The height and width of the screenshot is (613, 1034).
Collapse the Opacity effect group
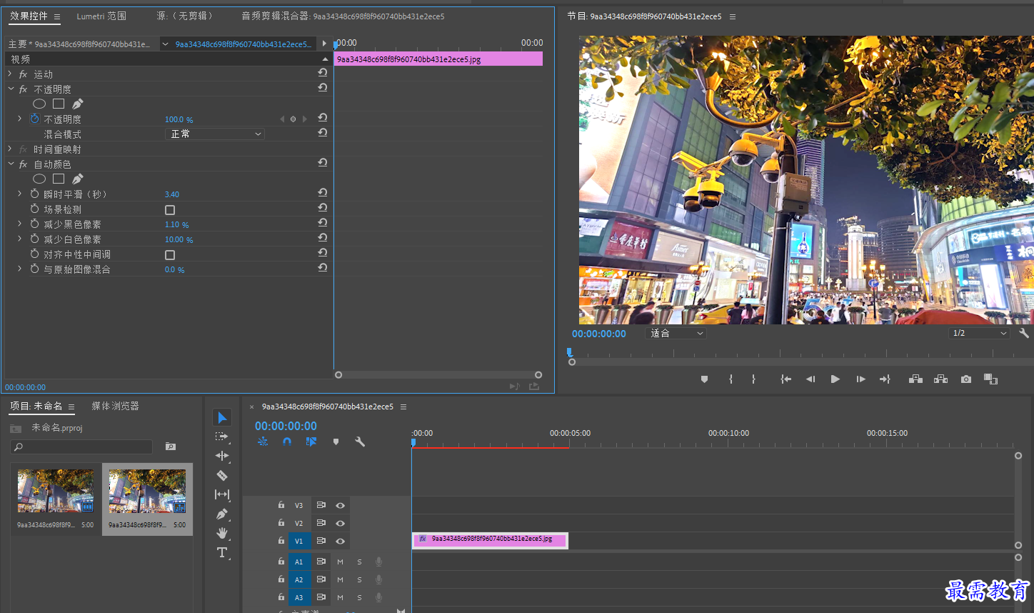point(10,89)
